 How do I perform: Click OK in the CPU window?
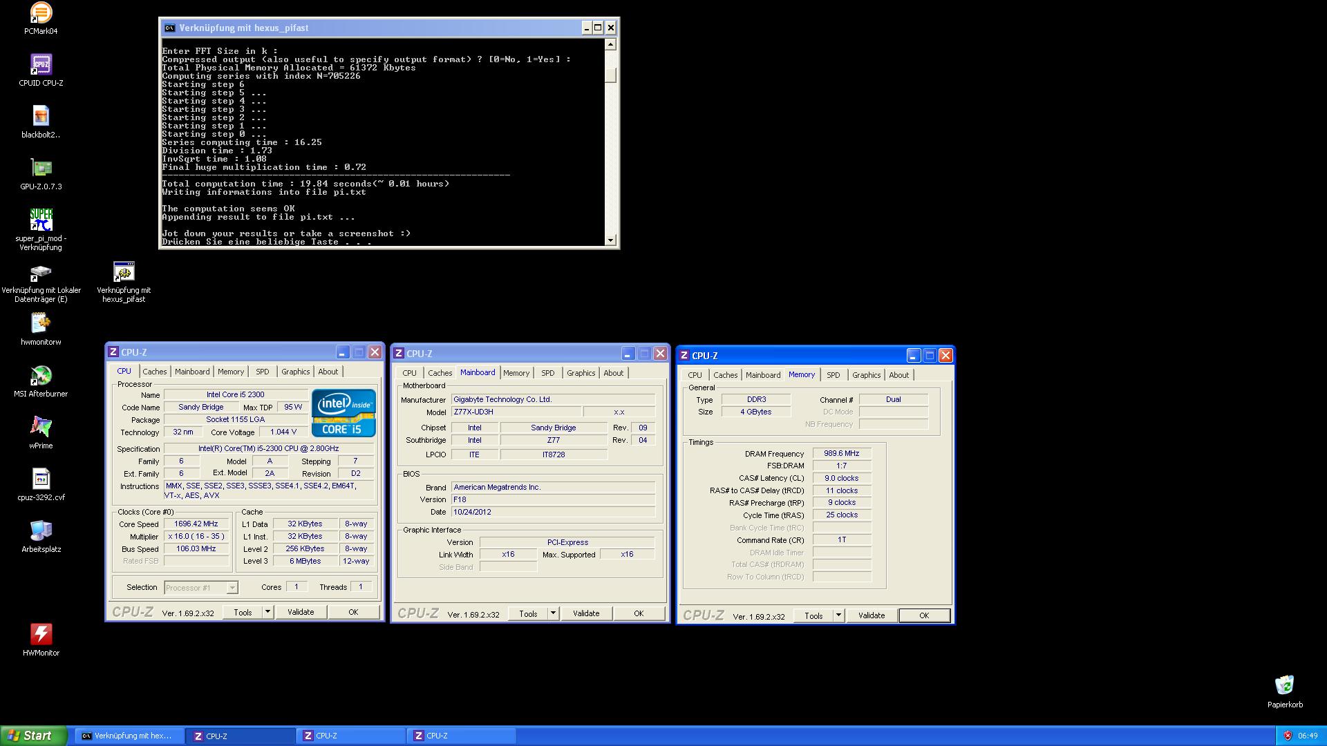[353, 612]
